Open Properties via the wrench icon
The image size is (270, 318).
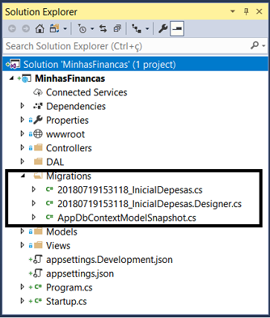tap(163, 29)
